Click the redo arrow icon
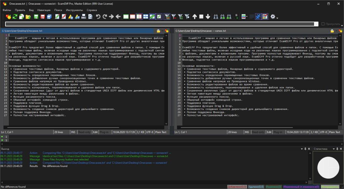Image resolution: width=344 pixels, height=189 pixels. click(105, 17)
